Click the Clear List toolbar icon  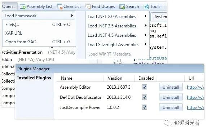(x=60, y=6)
